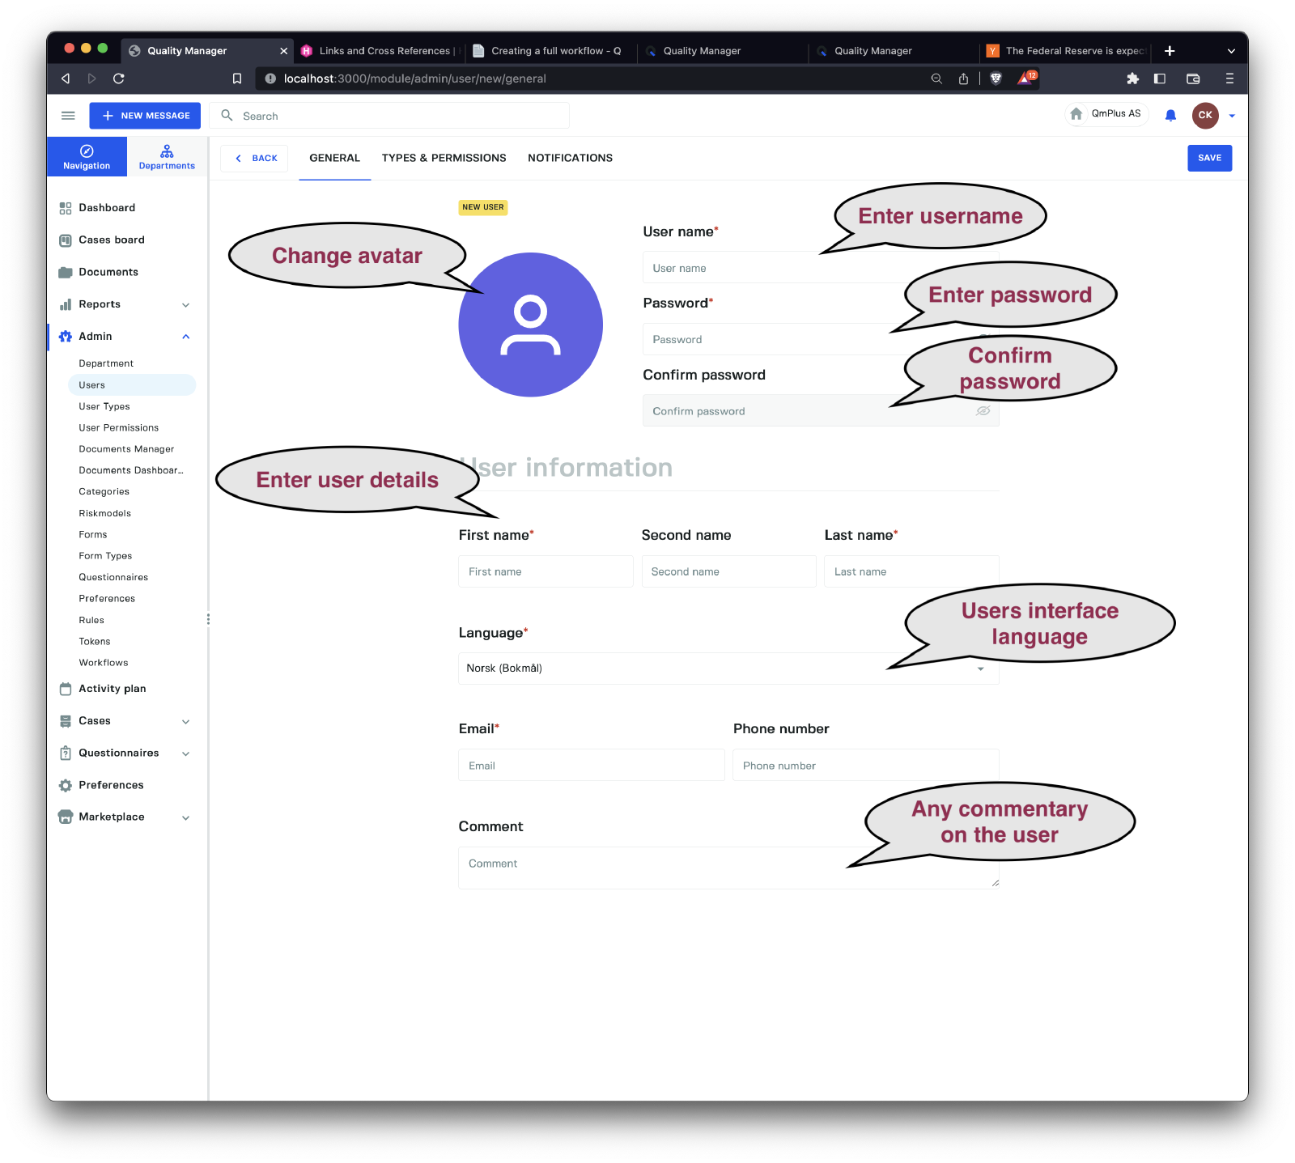Click the Departments tree icon
Viewport: 1295px width, 1163px height.
click(x=167, y=151)
